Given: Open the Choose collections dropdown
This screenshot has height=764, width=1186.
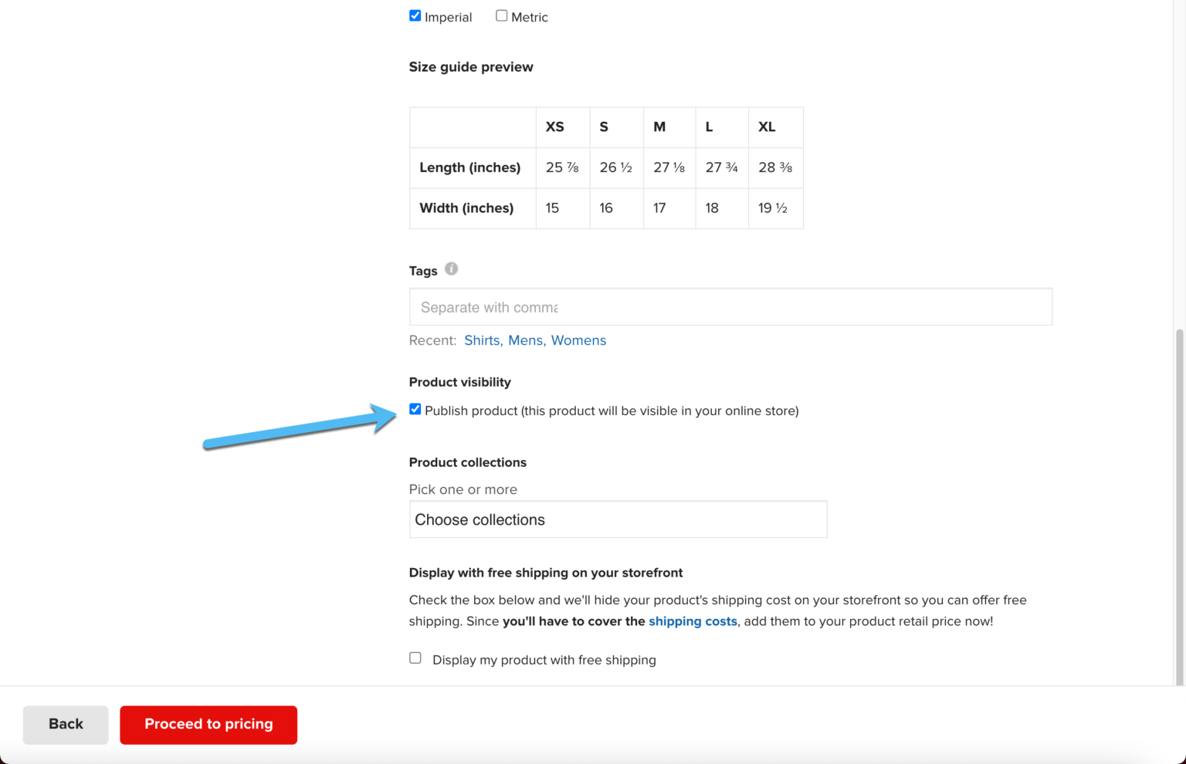Looking at the screenshot, I should tap(617, 519).
